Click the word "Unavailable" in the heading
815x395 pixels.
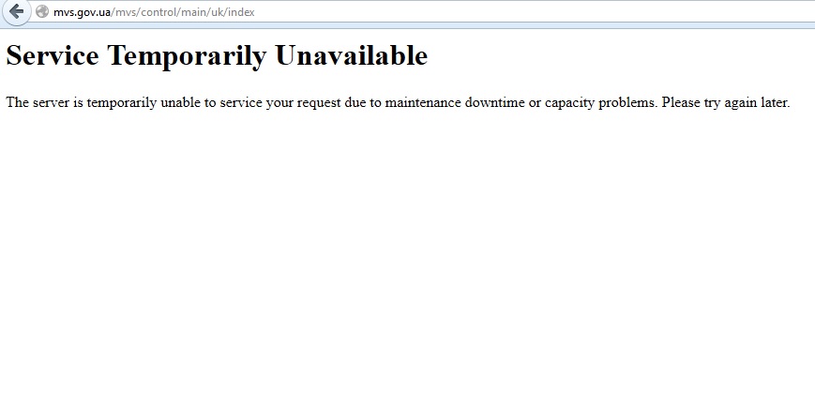click(352, 55)
